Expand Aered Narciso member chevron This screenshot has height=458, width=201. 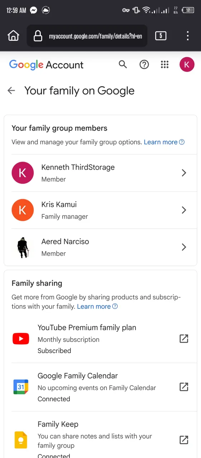(x=184, y=247)
